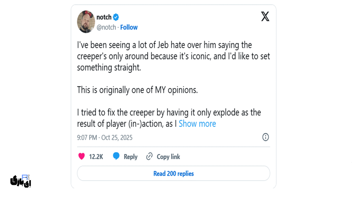This screenshot has width=352, height=198.
Task: Click the Copy link text
Action: click(x=168, y=157)
